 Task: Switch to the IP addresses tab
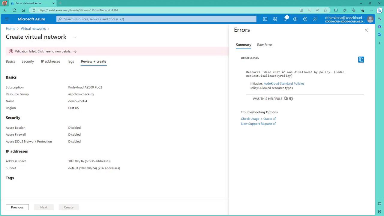point(50,61)
